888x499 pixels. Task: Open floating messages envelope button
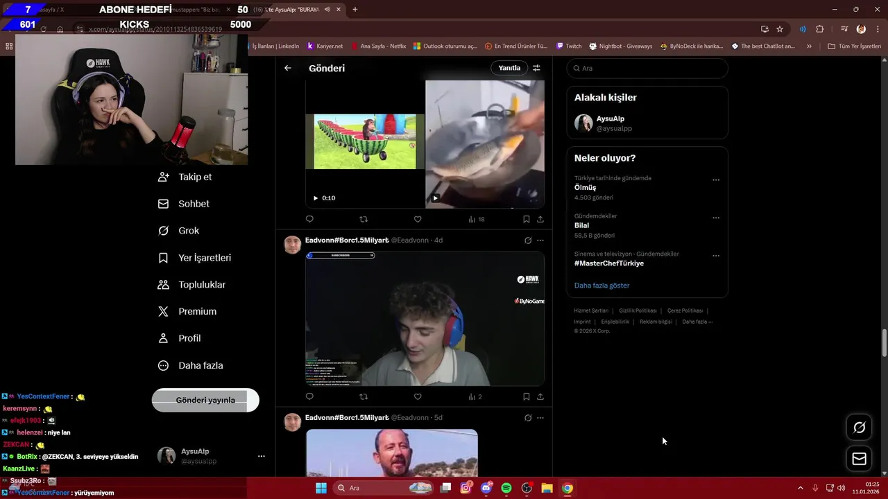click(859, 459)
